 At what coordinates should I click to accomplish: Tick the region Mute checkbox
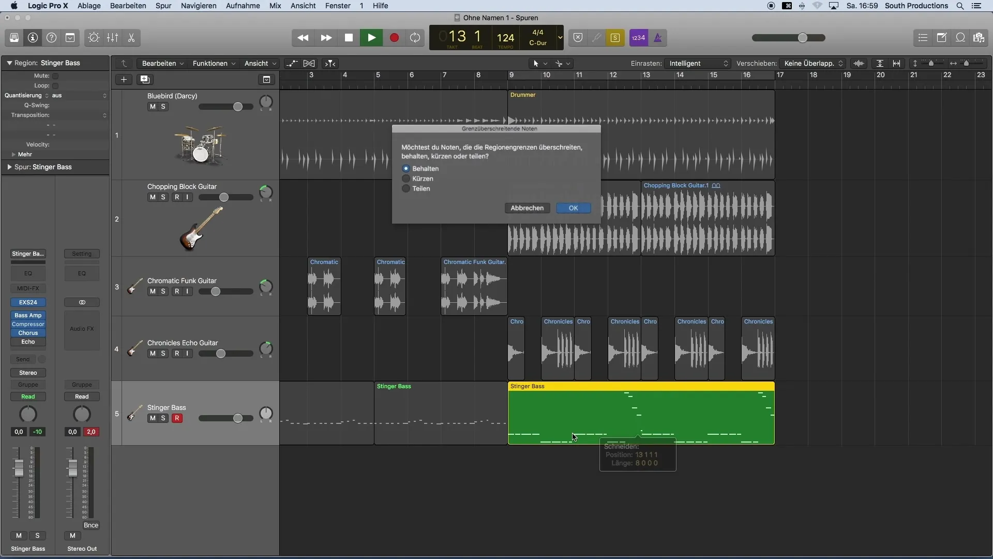[x=55, y=76]
